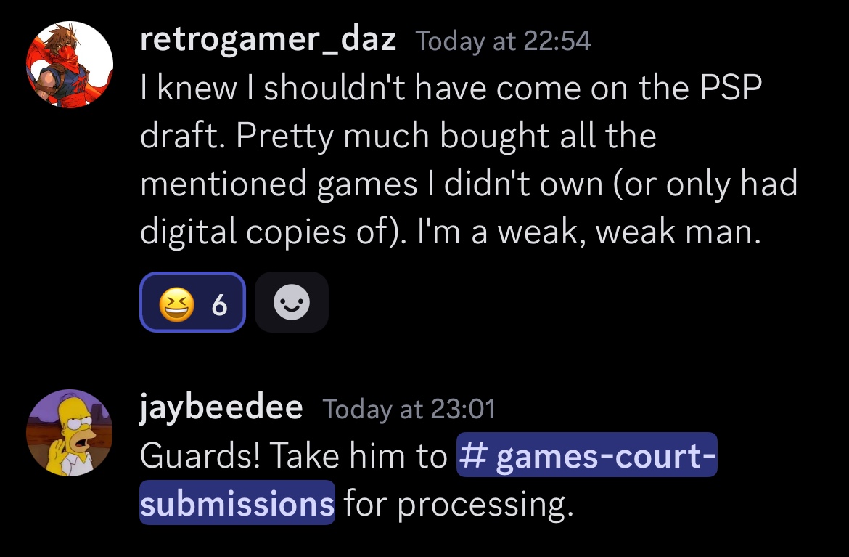Toggle the laughing reaction with 6 votes
Image resolution: width=849 pixels, height=557 pixels.
(x=193, y=302)
